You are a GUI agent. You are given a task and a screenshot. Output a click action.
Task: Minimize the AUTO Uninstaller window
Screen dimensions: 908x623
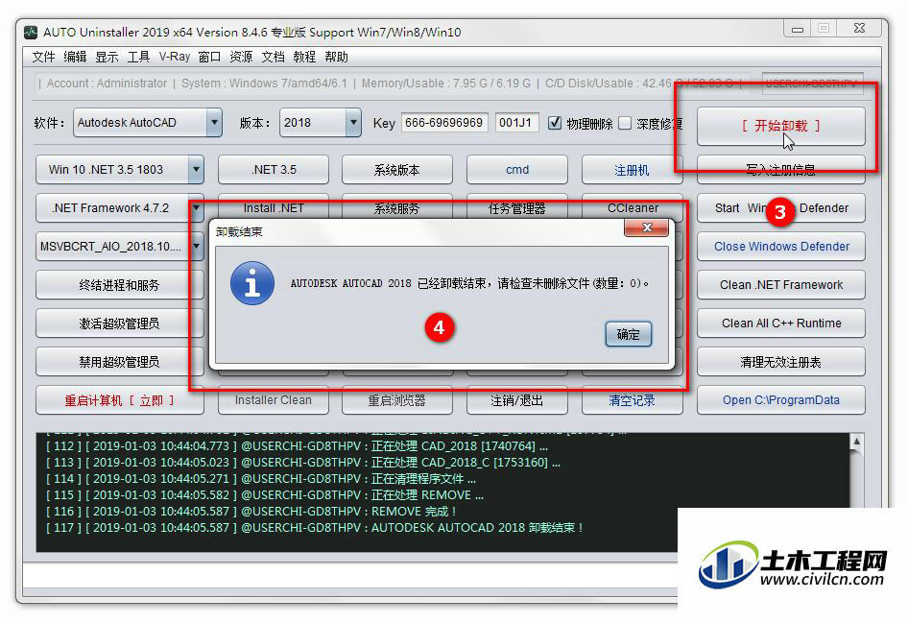(x=798, y=29)
